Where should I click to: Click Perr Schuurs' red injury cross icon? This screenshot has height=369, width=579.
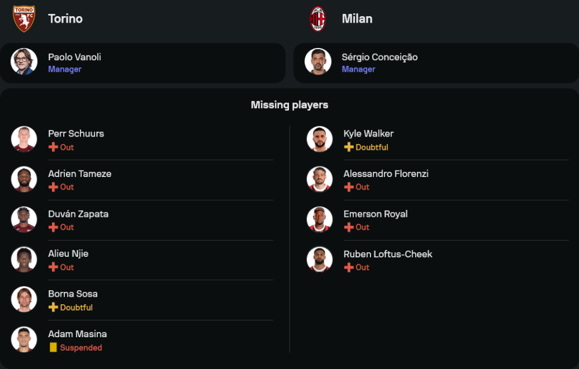[53, 147]
